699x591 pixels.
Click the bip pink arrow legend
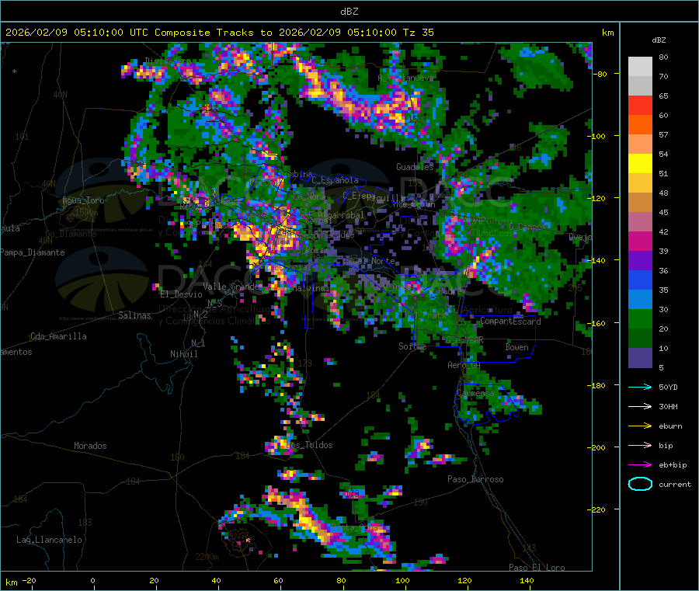640,445
